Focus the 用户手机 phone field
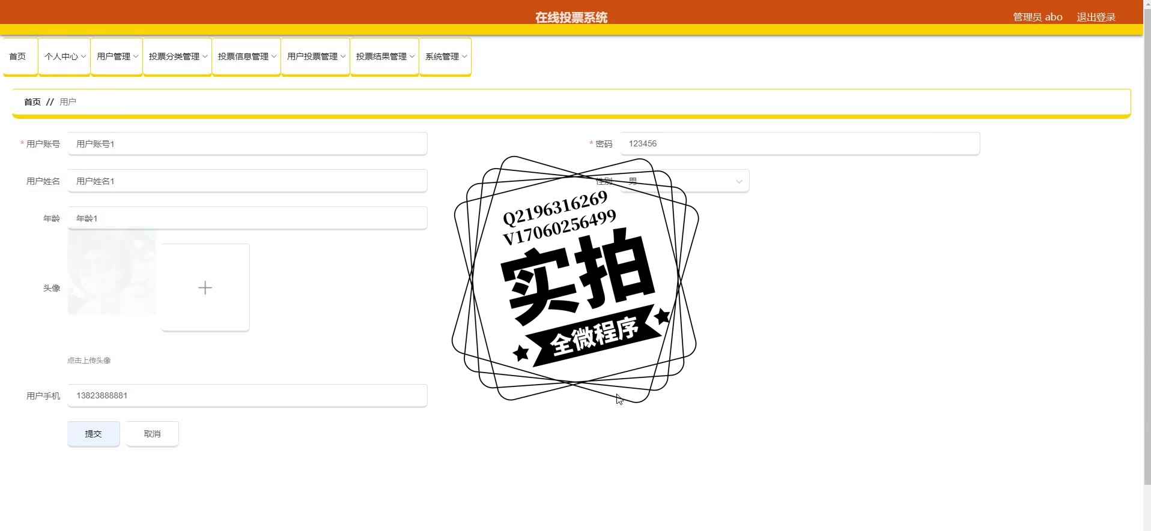Screen dimensions: 1151x531 pos(247,396)
